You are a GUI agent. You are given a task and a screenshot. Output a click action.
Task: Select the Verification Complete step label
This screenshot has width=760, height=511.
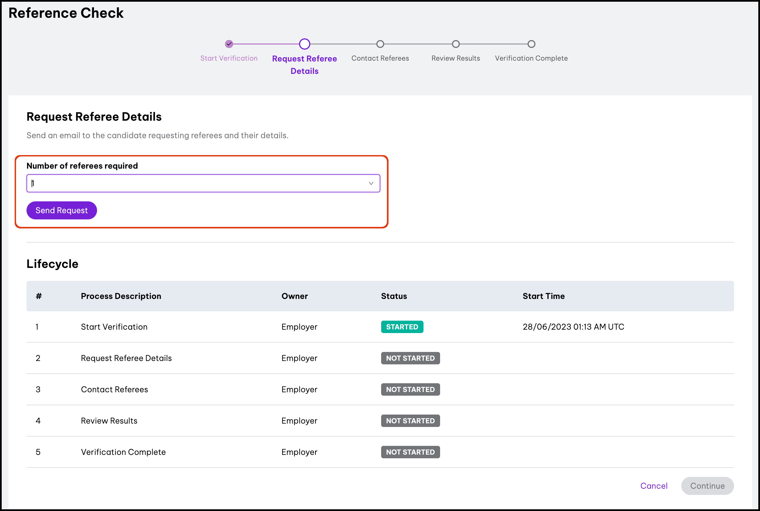(531, 58)
